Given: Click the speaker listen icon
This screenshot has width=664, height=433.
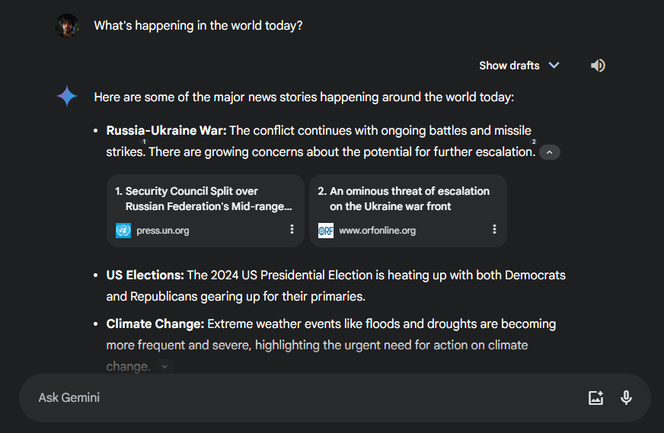Looking at the screenshot, I should coord(598,65).
